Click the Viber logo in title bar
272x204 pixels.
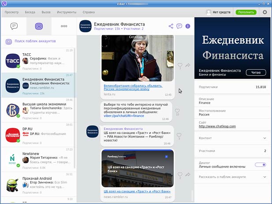tap(4, 4)
